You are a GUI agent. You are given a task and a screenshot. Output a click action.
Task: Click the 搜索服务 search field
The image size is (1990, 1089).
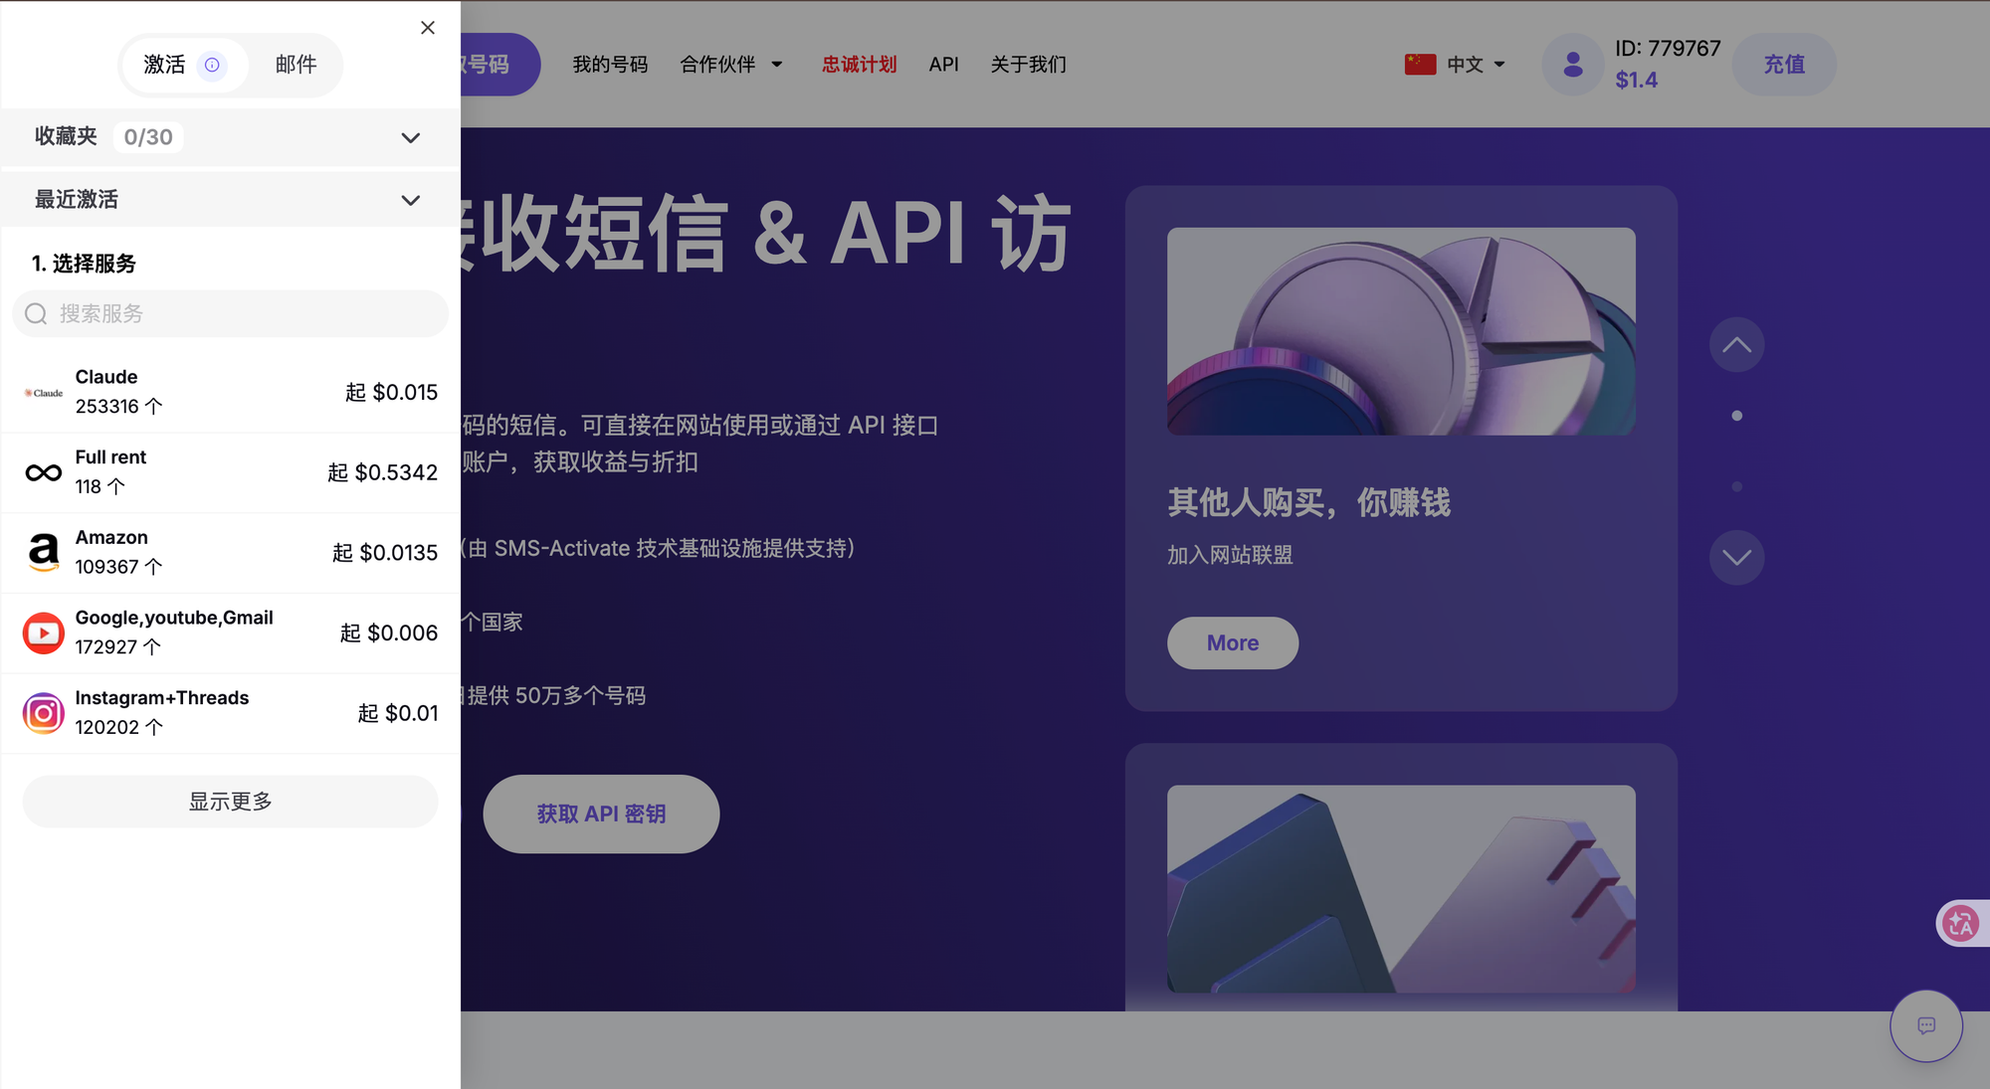click(230, 314)
